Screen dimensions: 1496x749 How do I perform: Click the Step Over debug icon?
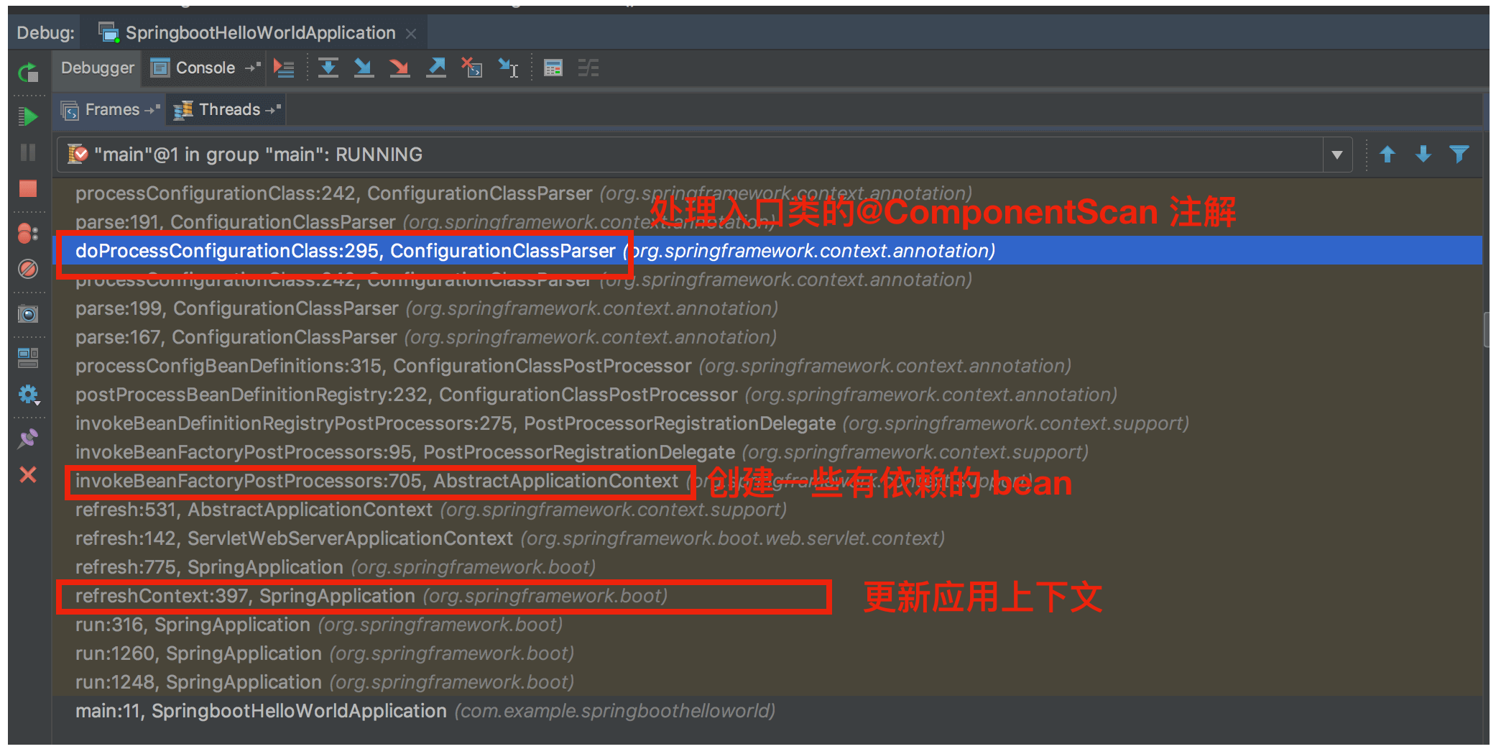(328, 68)
